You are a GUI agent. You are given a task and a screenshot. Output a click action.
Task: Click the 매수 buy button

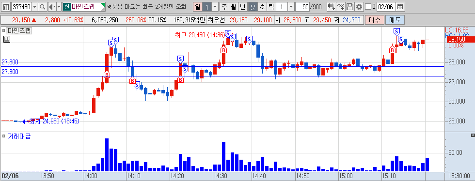375,20
